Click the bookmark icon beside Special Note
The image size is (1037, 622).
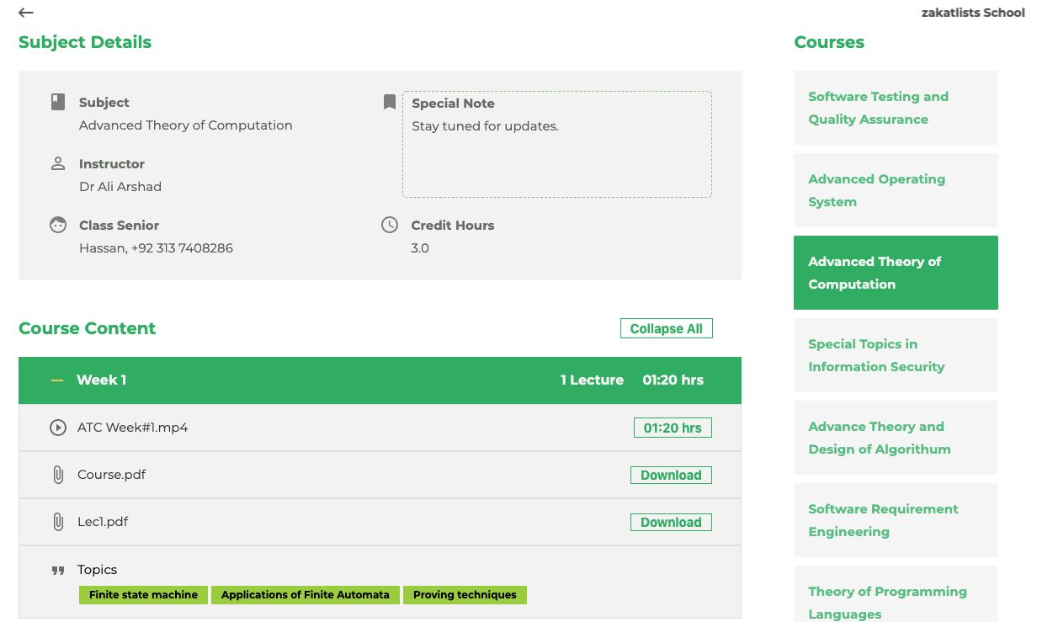point(389,102)
